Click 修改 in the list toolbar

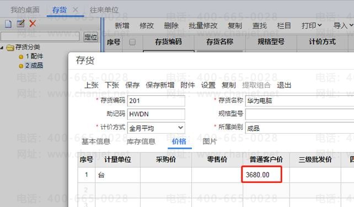147,26
